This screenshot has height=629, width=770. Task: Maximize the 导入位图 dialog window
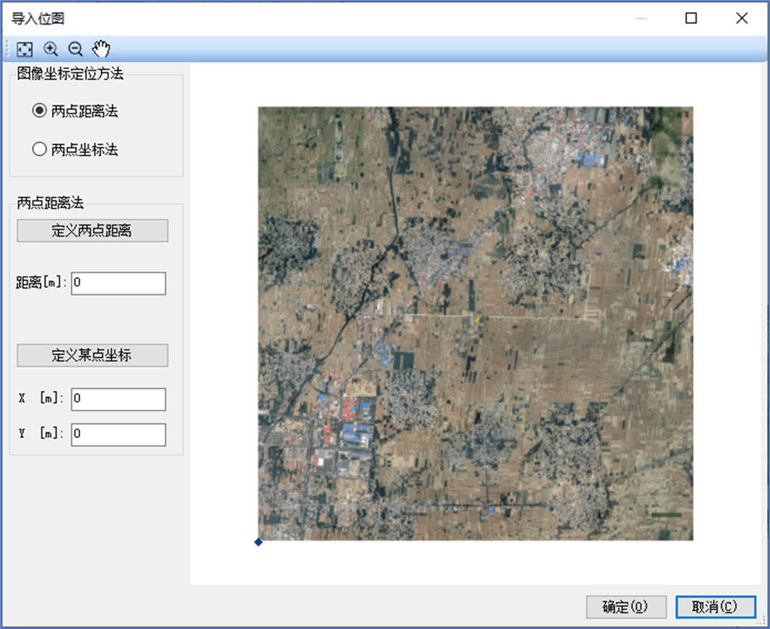click(691, 18)
